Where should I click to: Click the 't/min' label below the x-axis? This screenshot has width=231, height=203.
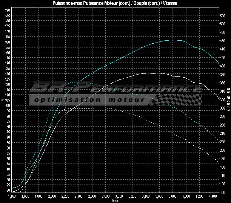(115, 200)
